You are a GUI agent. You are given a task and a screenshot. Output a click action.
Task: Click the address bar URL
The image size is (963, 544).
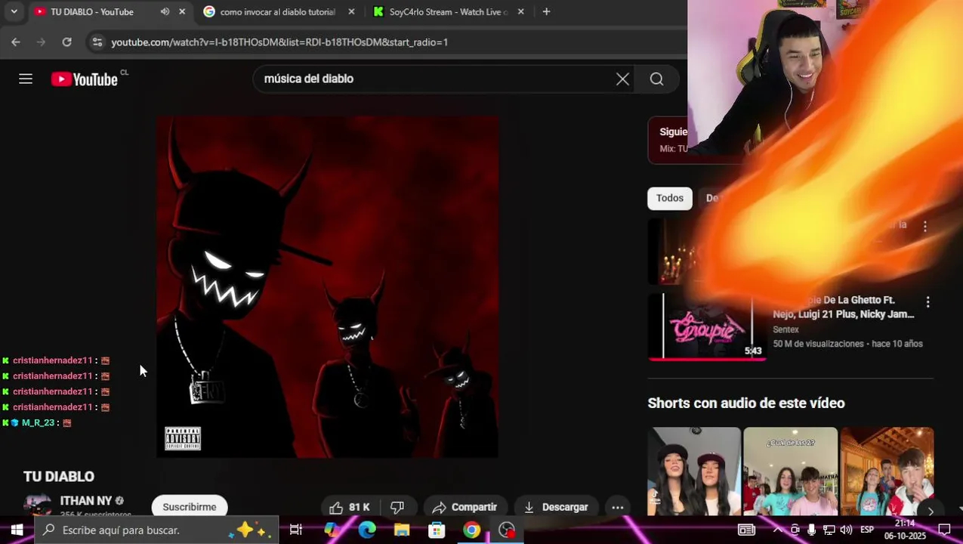pyautogui.click(x=279, y=42)
